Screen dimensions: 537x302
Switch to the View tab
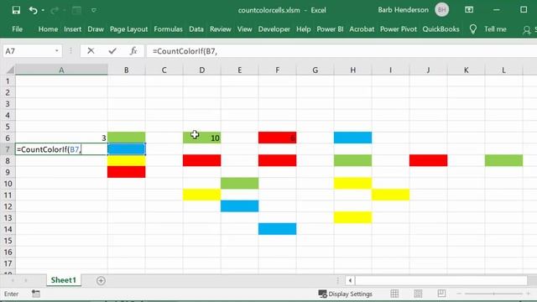pos(244,29)
